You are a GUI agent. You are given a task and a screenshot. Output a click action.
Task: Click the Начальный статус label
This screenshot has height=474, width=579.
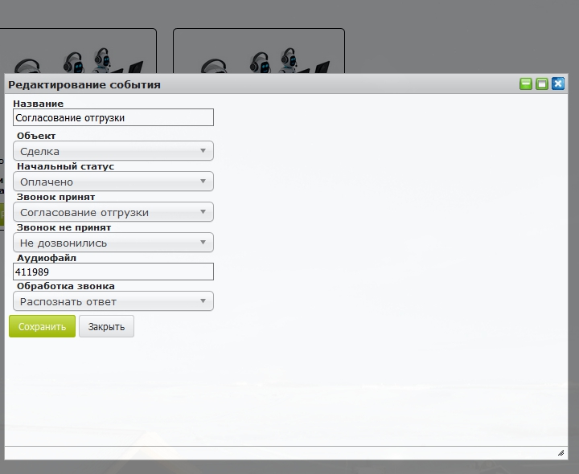65,166
